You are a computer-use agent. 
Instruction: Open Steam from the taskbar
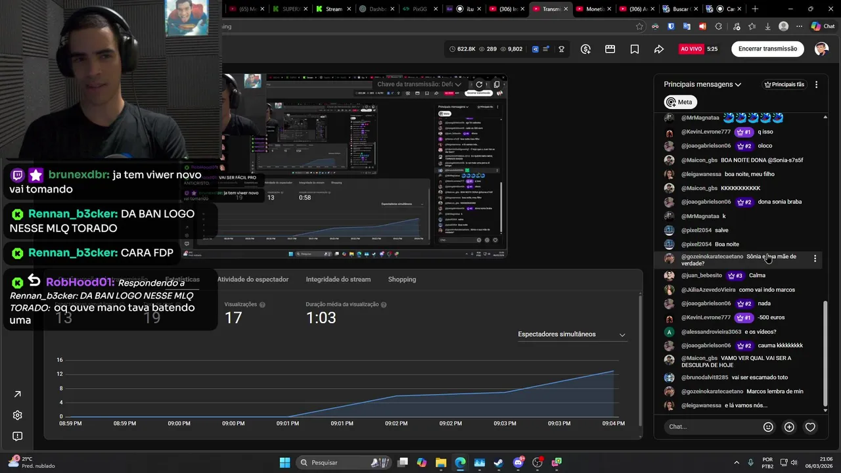(499, 462)
